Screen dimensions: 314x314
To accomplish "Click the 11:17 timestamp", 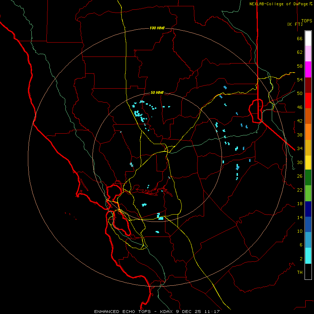I will tap(212, 312).
